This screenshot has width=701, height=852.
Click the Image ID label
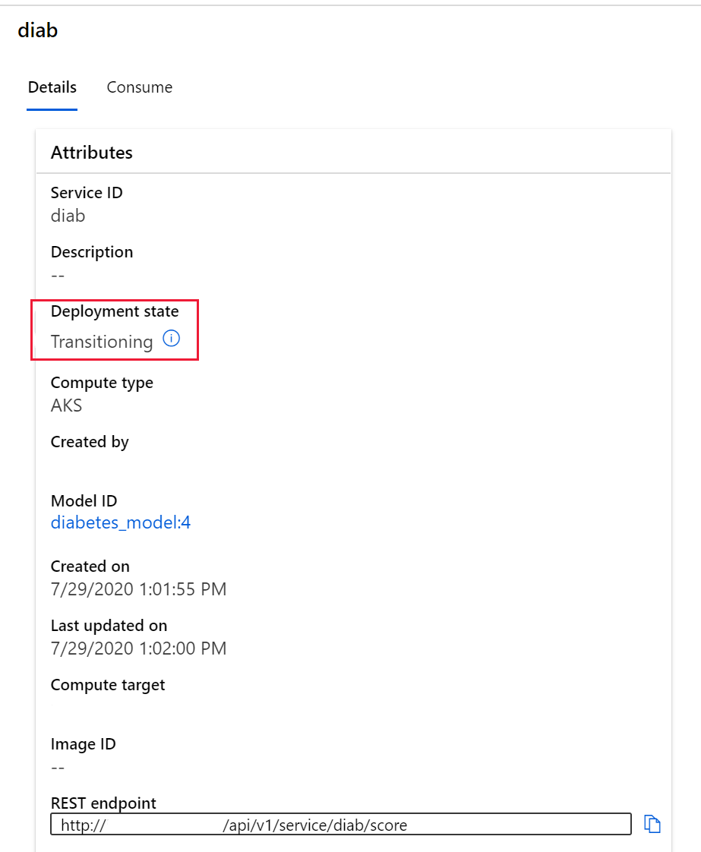(84, 744)
